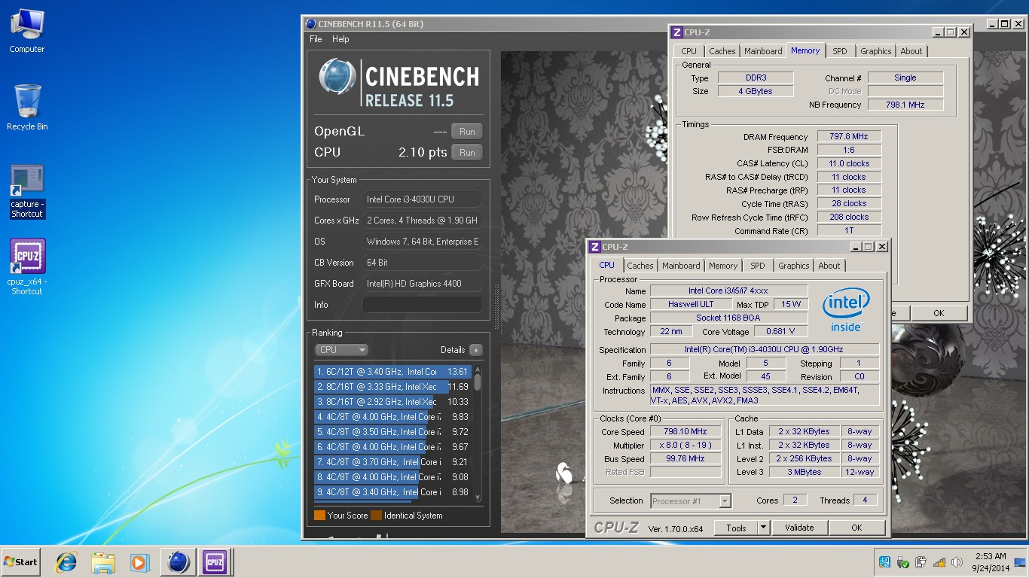Screen dimensions: 1029x578
Task: Select the capture - Shortcut desktop icon
Action: click(27, 191)
